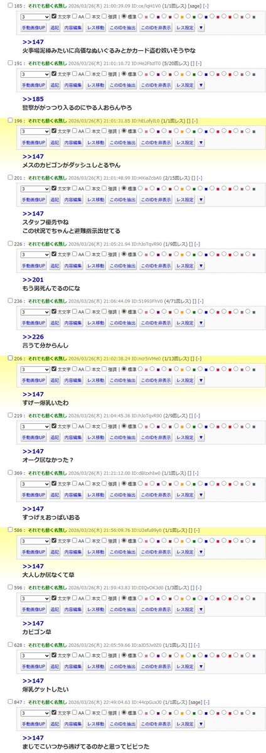Click 内容編集 in post 196

tap(73, 142)
